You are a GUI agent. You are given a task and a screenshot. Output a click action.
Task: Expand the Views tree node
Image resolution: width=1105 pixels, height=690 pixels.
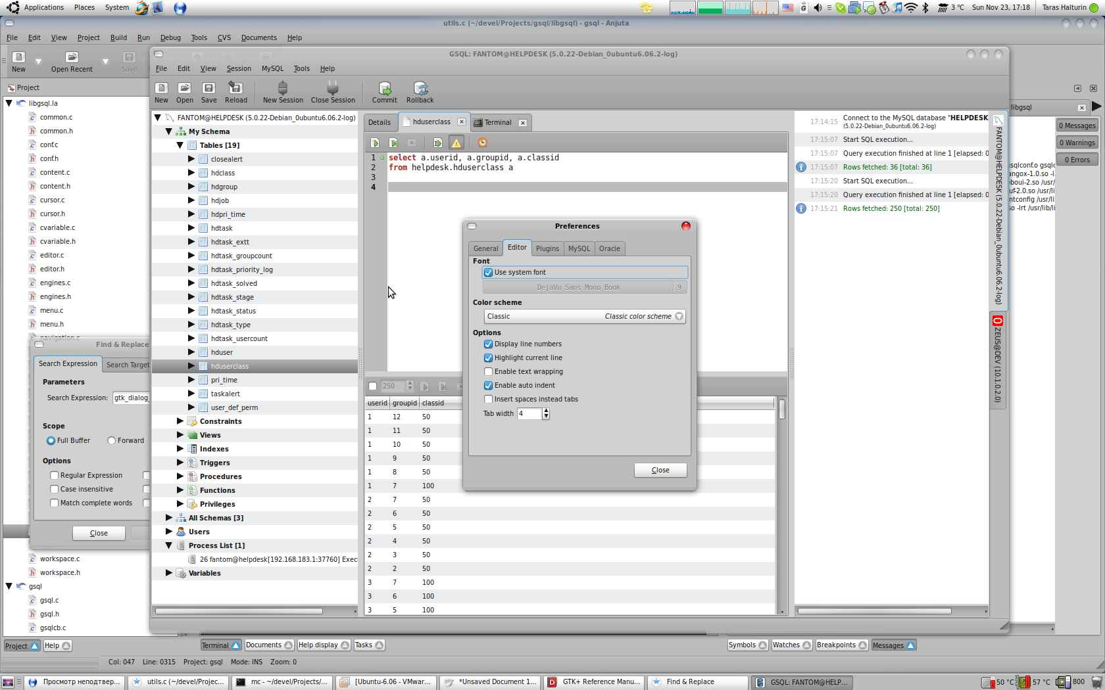click(180, 435)
